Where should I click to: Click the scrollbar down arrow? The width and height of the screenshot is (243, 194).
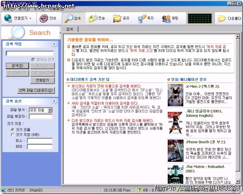pos(237,181)
